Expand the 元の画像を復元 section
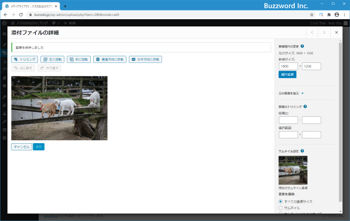 [x=291, y=93]
